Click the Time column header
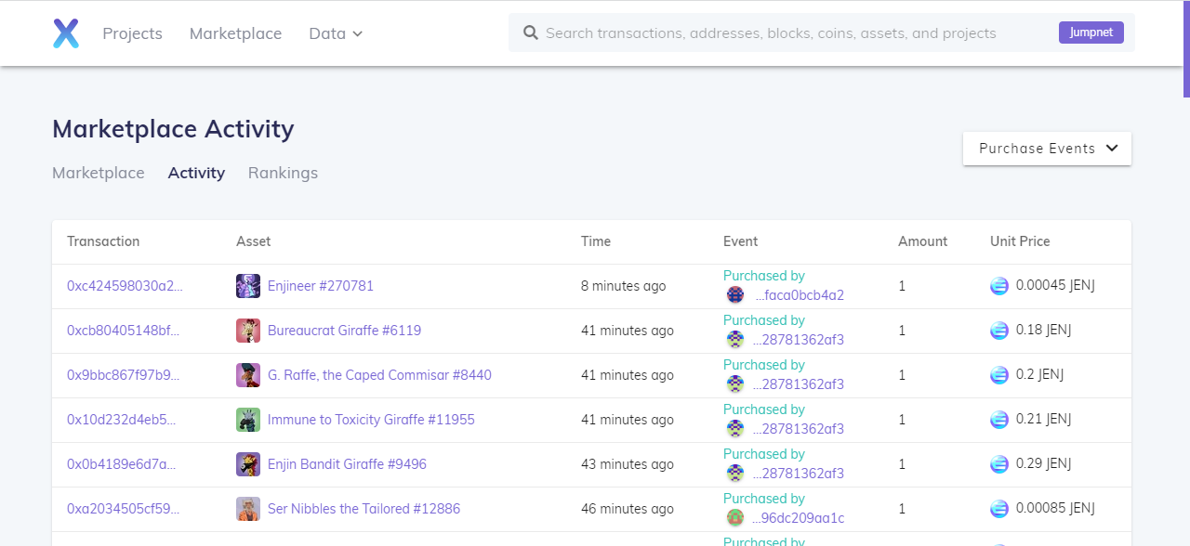The image size is (1190, 546). tap(596, 241)
